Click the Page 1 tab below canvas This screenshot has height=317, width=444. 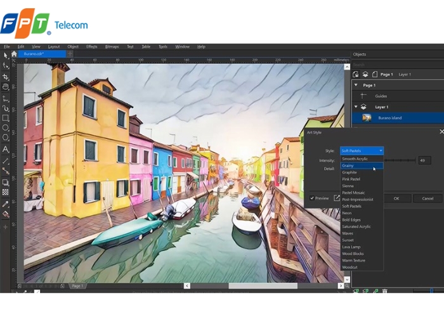click(77, 286)
